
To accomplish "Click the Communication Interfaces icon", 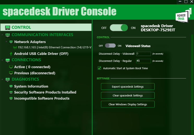I will 7,35.
